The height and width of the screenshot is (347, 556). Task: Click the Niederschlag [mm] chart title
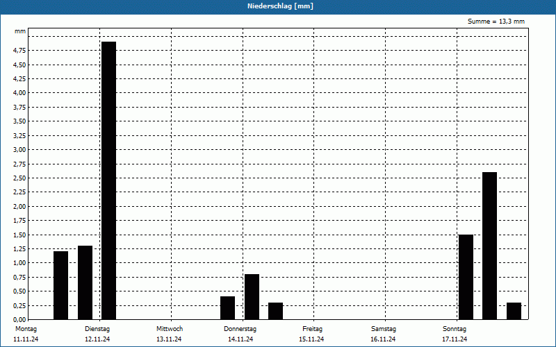(x=280, y=6)
